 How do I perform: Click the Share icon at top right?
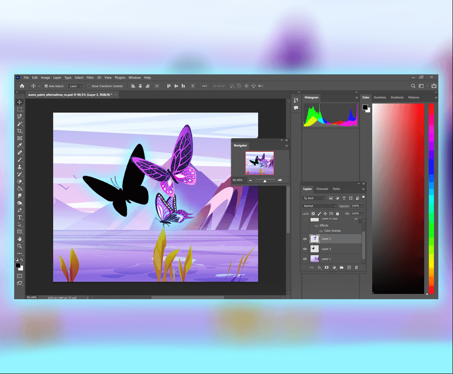(434, 86)
